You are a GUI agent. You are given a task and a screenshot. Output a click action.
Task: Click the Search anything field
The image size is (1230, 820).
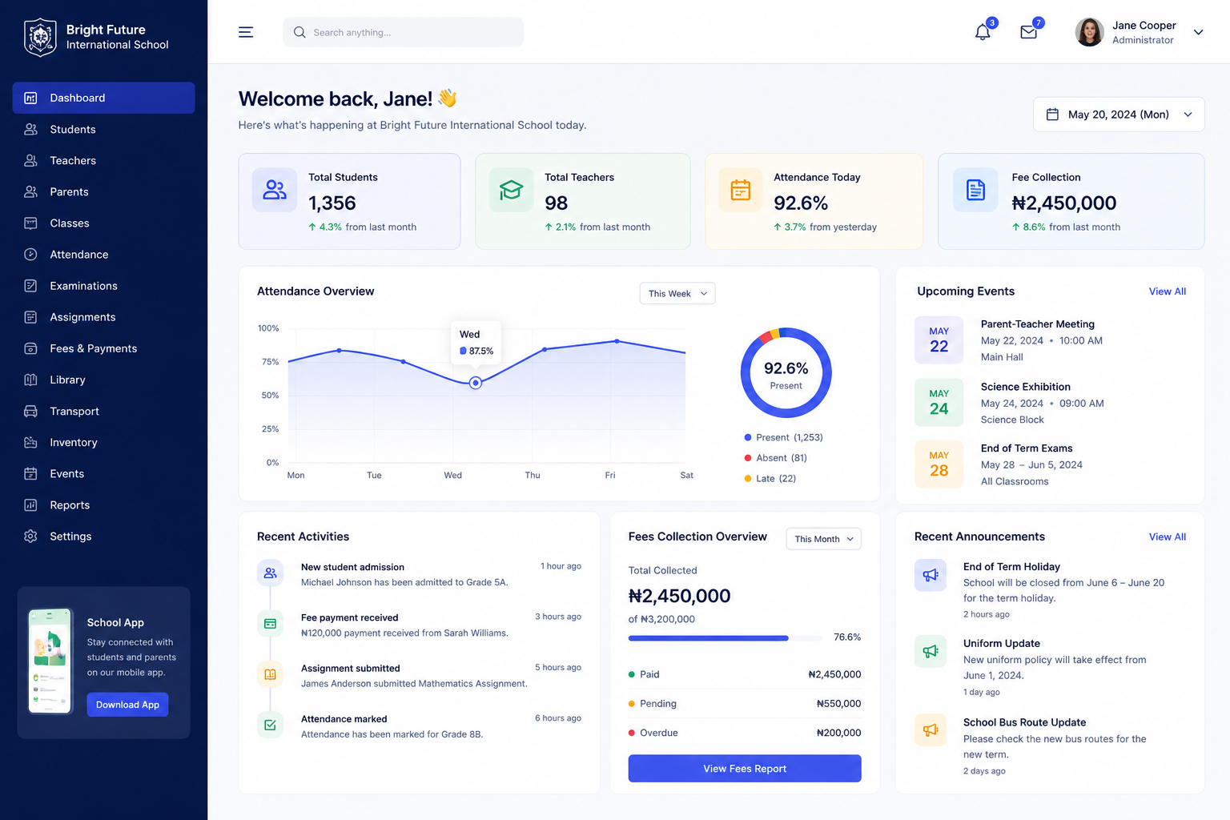tap(403, 32)
